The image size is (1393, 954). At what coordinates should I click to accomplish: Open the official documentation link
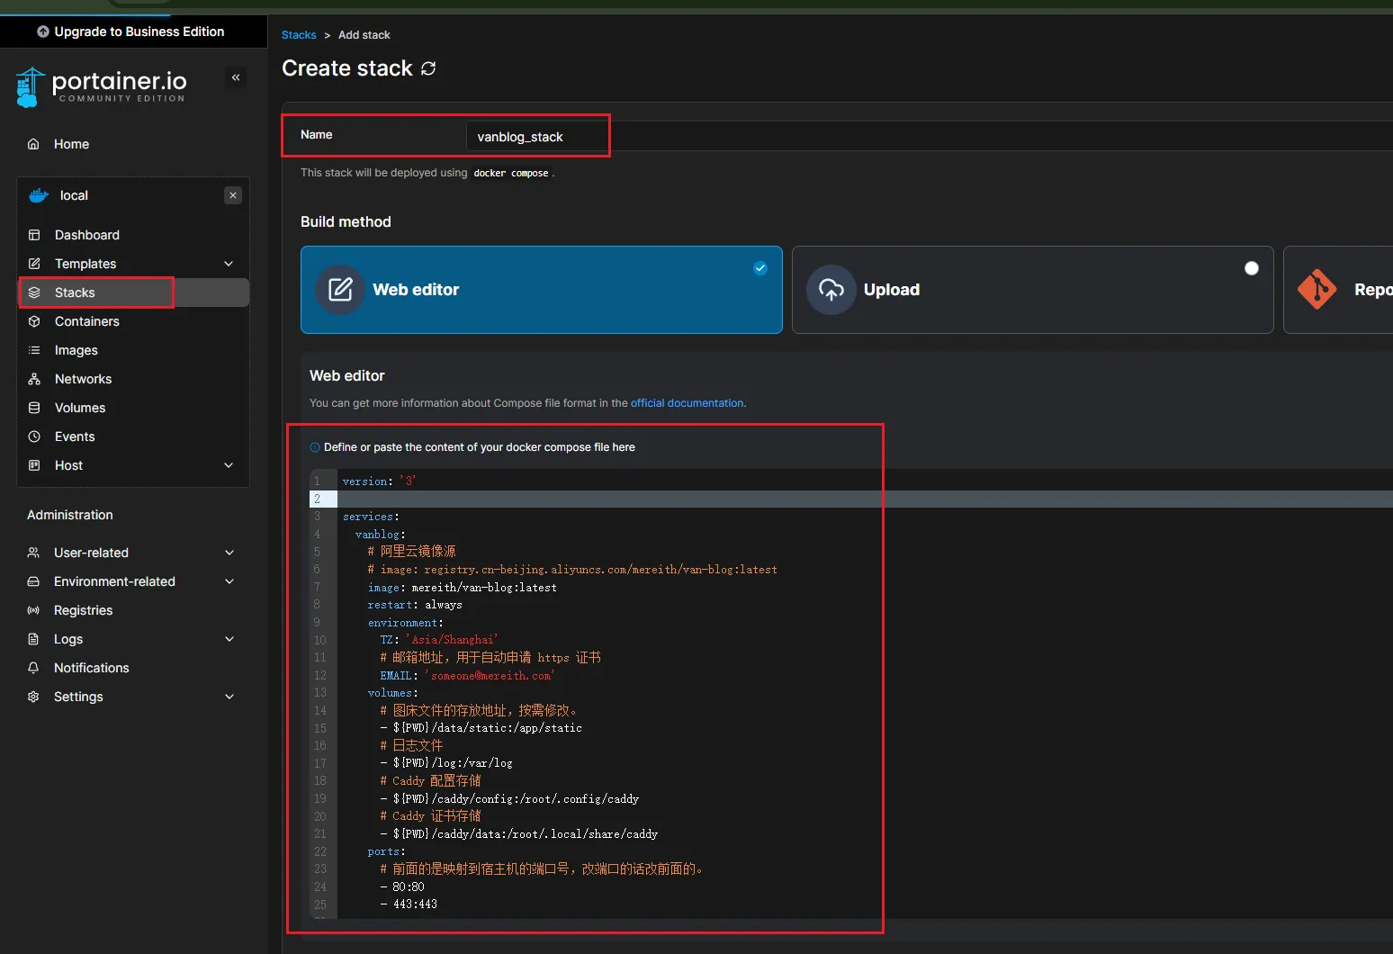(687, 403)
